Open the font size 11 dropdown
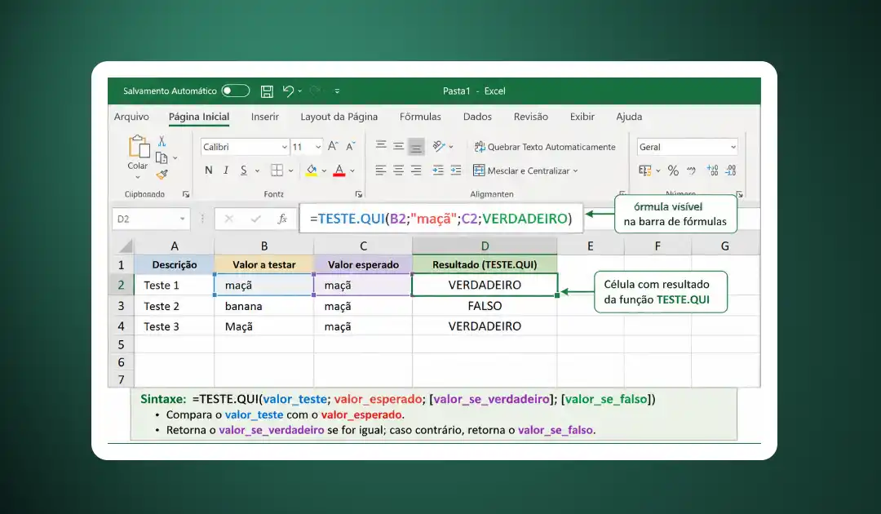 (318, 147)
